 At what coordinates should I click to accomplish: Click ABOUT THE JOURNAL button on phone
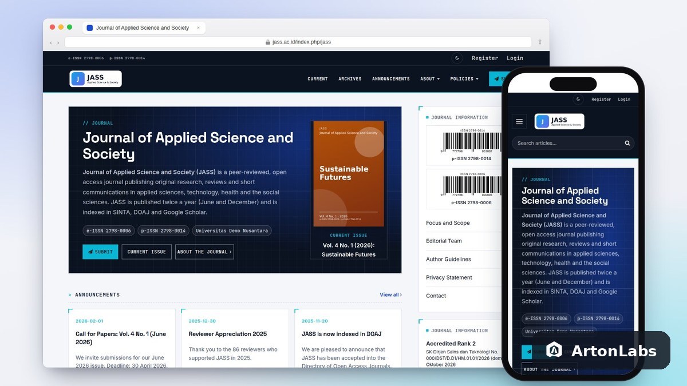pyautogui.click(x=549, y=369)
